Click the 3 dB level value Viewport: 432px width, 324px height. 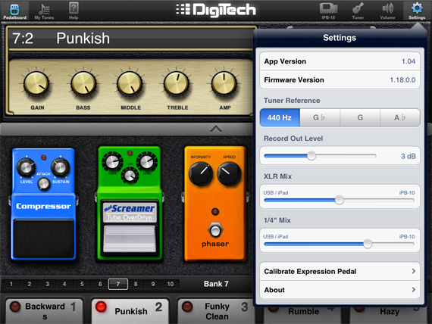point(409,156)
